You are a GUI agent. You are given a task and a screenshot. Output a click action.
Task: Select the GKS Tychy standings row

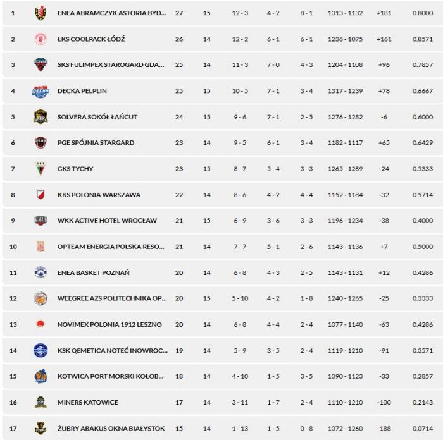click(x=221, y=169)
